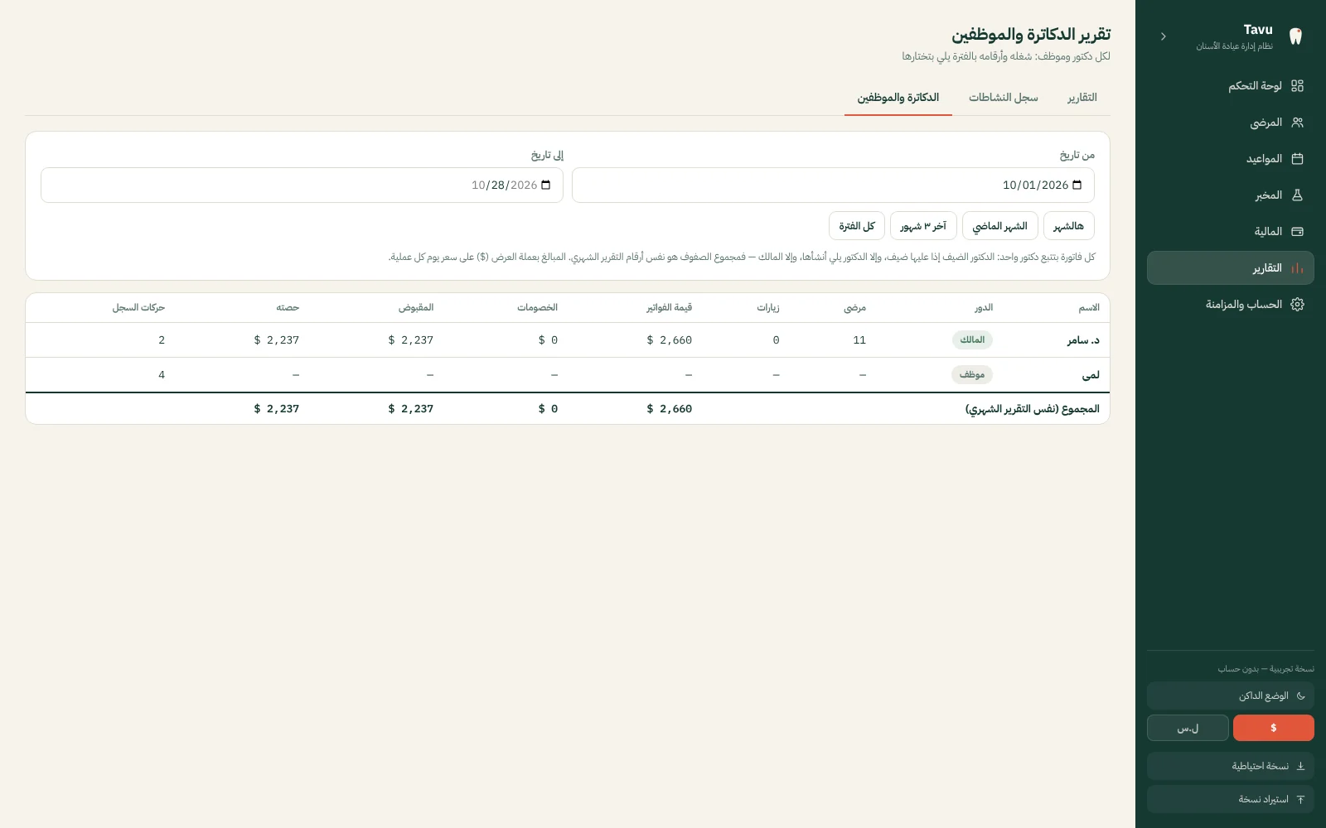Click the Tavu tooth logo icon

[x=1296, y=36]
